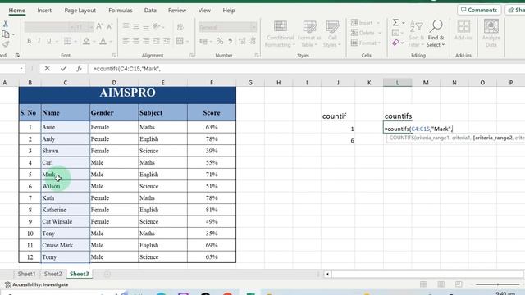Viewport: 525px width, 295px height.
Task: Click the AutoSum sigma icon
Action: click(x=395, y=22)
